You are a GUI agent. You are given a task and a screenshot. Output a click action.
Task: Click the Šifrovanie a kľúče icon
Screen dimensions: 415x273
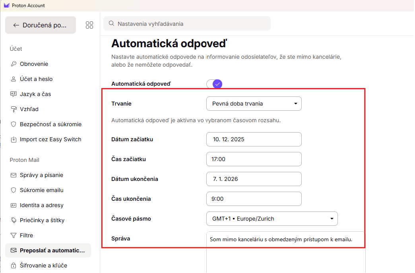pos(14,265)
